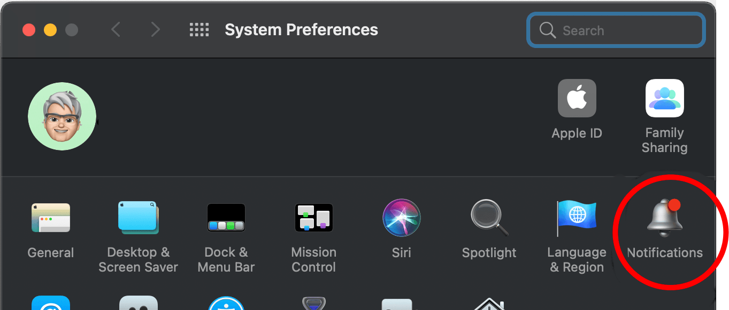Minimize window with the yellow button
The image size is (729, 310).
(x=50, y=30)
